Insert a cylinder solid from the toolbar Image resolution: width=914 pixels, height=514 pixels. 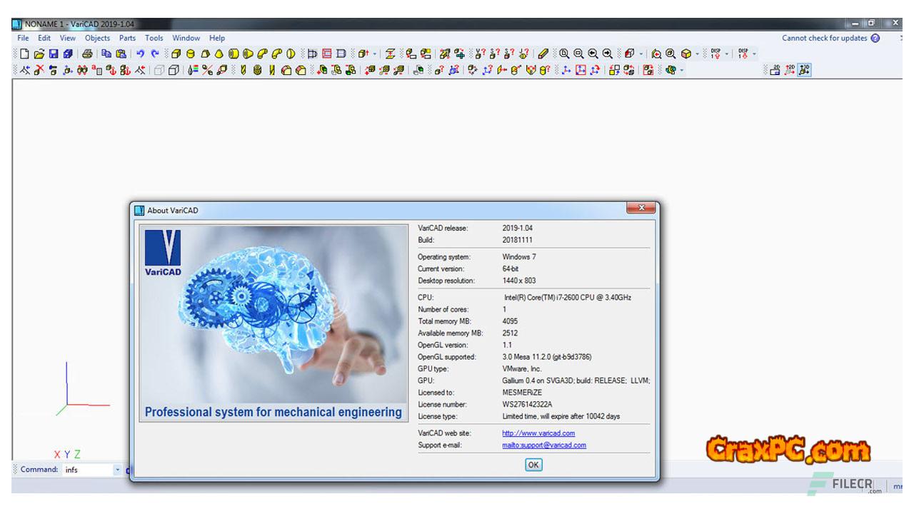pyautogui.click(x=191, y=54)
